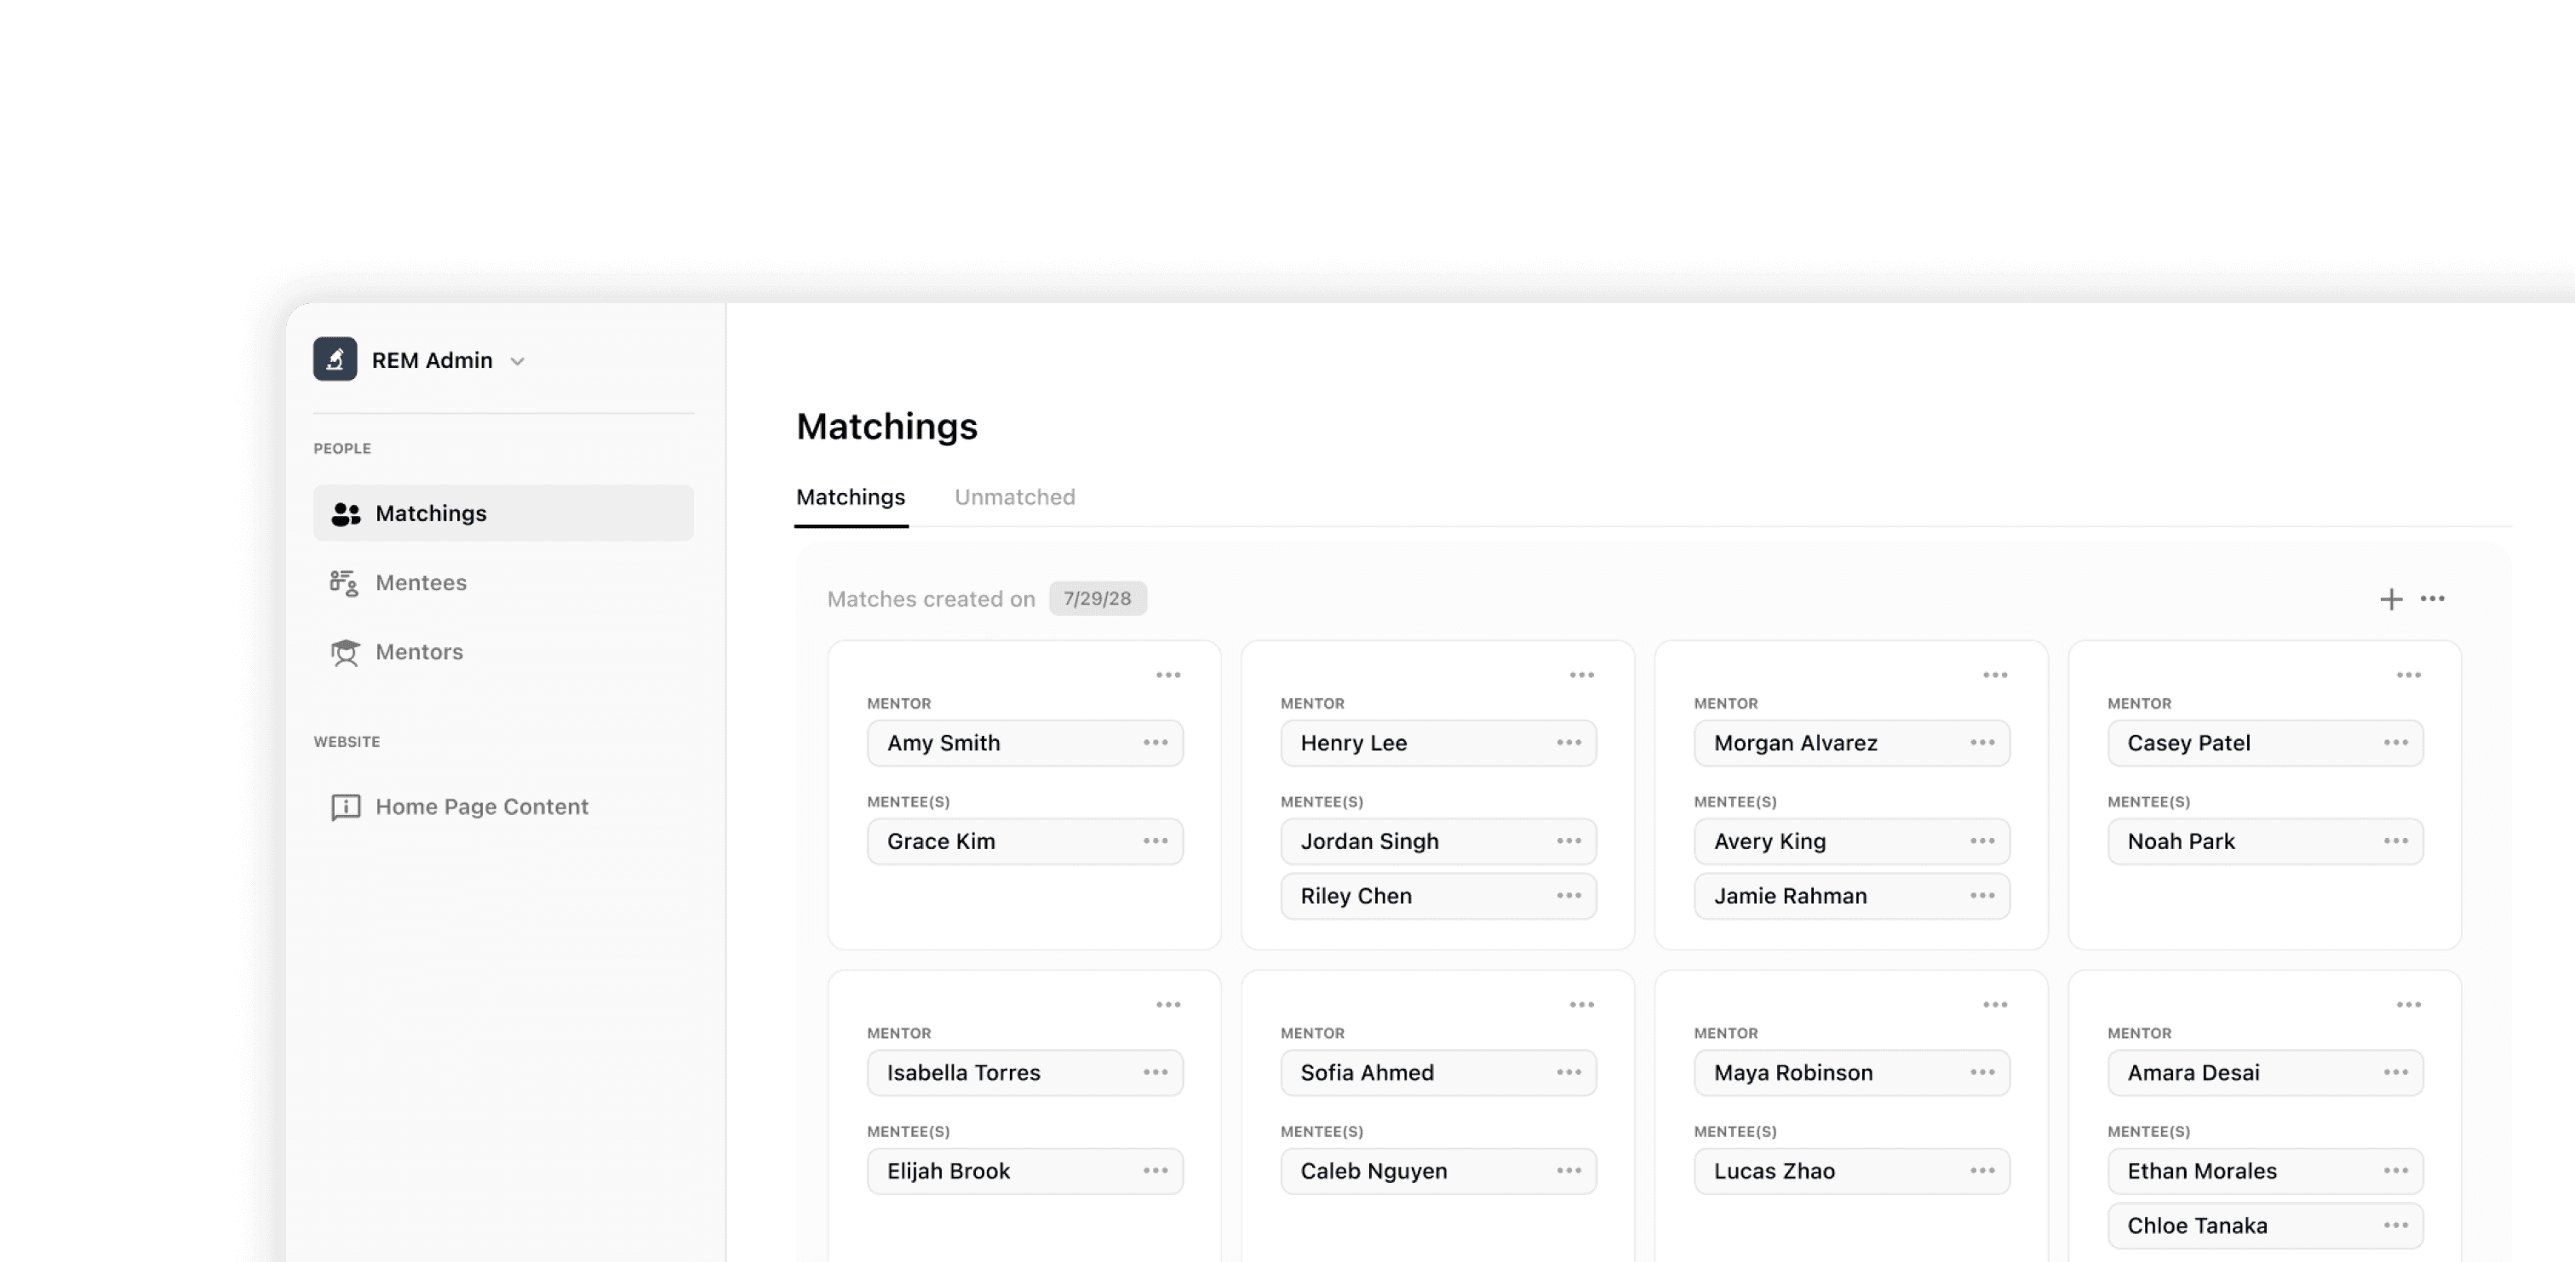The width and height of the screenshot is (2575, 1262).
Task: Add a new match with plus icon
Action: [2390, 599]
